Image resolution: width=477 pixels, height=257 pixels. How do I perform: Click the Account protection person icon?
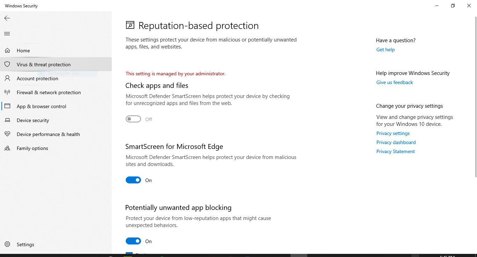point(7,78)
